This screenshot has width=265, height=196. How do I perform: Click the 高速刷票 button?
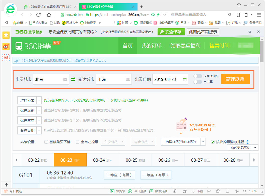click(235, 79)
